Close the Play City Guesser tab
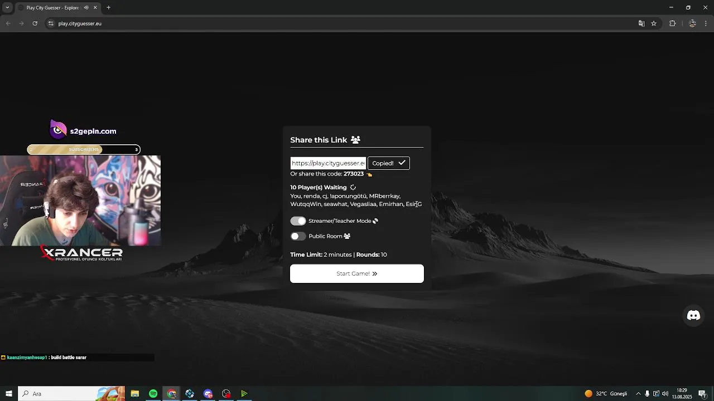The width and height of the screenshot is (714, 401). (95, 8)
